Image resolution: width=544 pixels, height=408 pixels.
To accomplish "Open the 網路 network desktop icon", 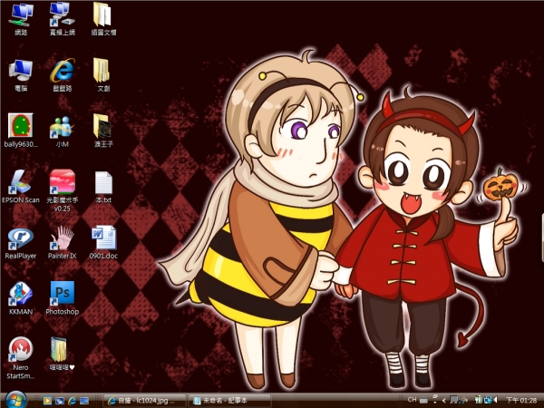I will [x=21, y=19].
